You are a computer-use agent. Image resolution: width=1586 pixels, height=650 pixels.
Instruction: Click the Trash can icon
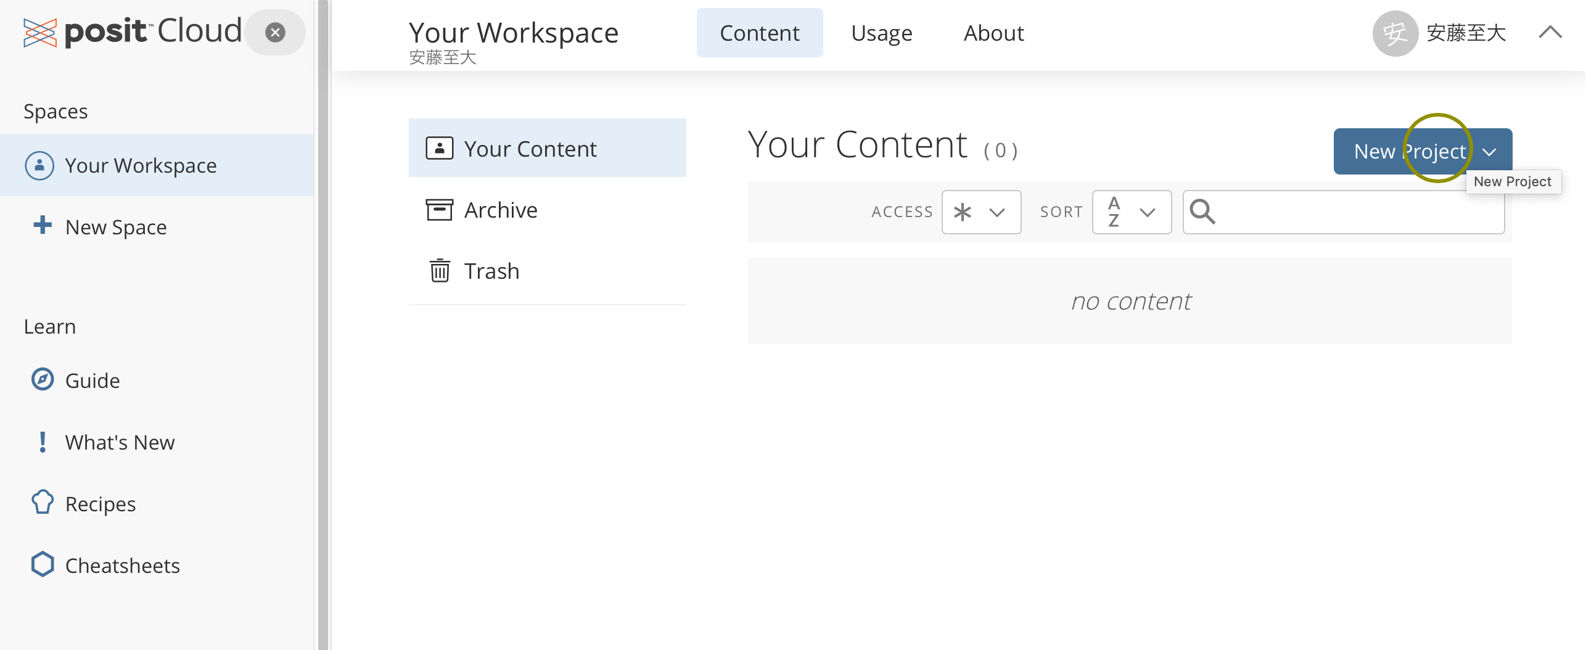click(x=440, y=271)
